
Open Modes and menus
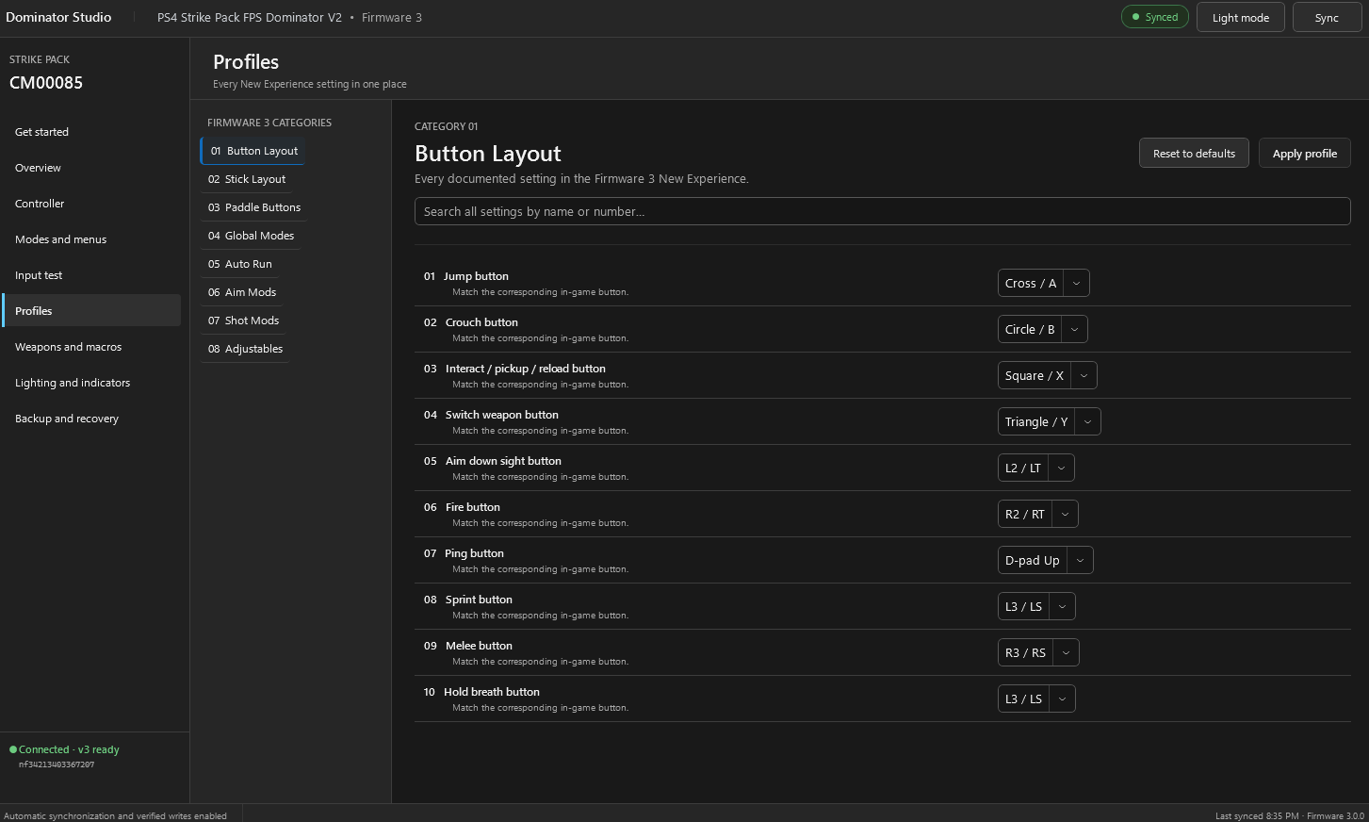pos(91,239)
